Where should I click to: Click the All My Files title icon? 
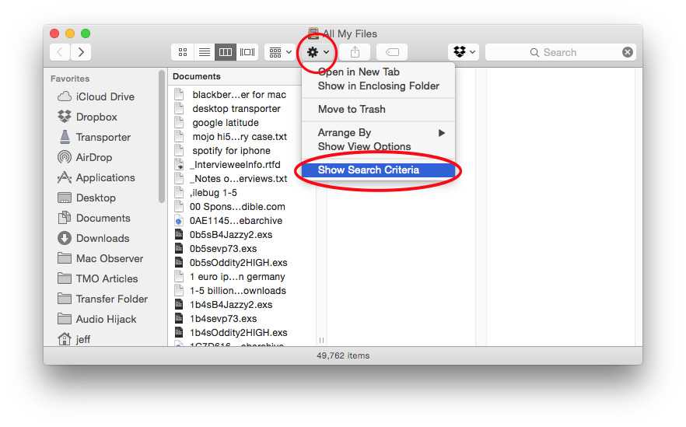(x=313, y=33)
